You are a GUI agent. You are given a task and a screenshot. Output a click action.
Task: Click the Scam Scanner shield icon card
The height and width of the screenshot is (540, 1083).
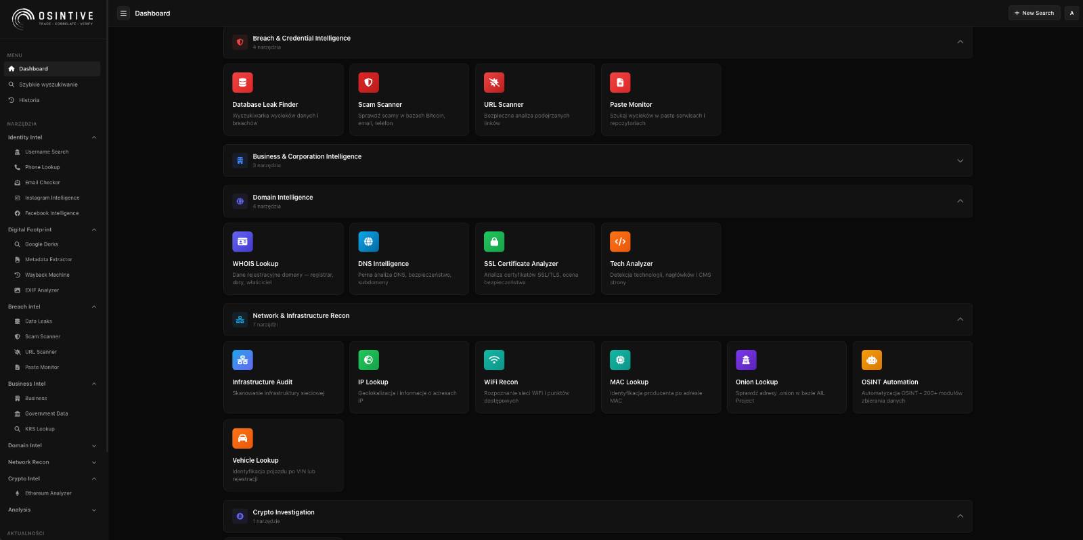(x=368, y=83)
